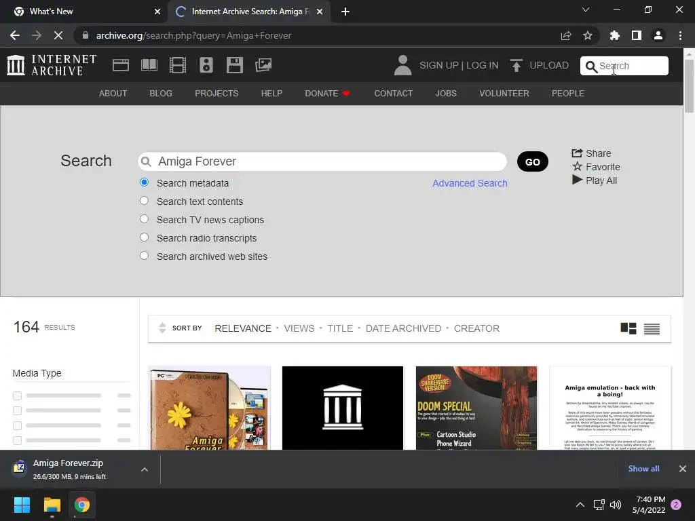Show all downloads link
Viewport: 695px width, 521px height.
[643, 469]
